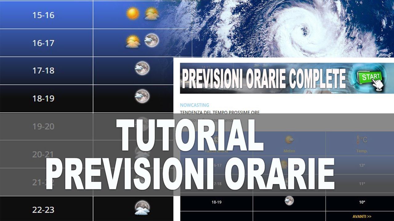
Task: Click the '13°' temperature value
Action: pos(362,165)
